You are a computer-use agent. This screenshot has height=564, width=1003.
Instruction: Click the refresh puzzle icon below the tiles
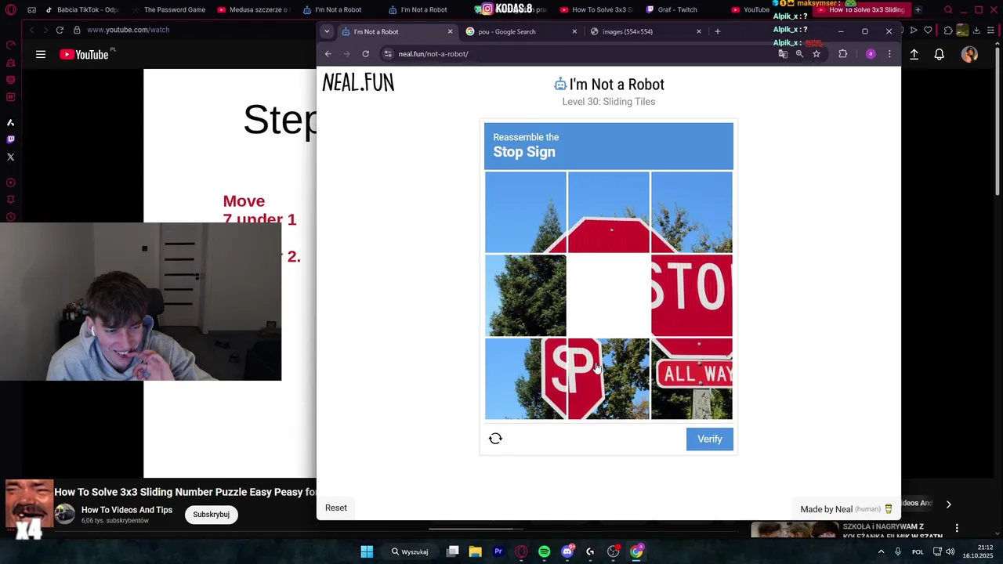point(495,439)
